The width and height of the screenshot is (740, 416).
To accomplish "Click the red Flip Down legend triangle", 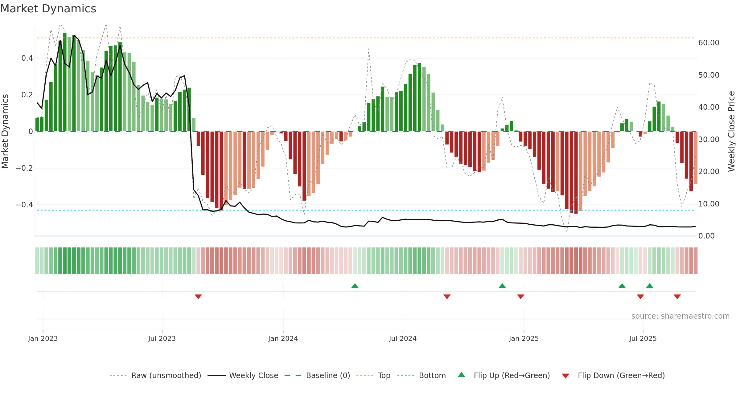I will [x=565, y=376].
